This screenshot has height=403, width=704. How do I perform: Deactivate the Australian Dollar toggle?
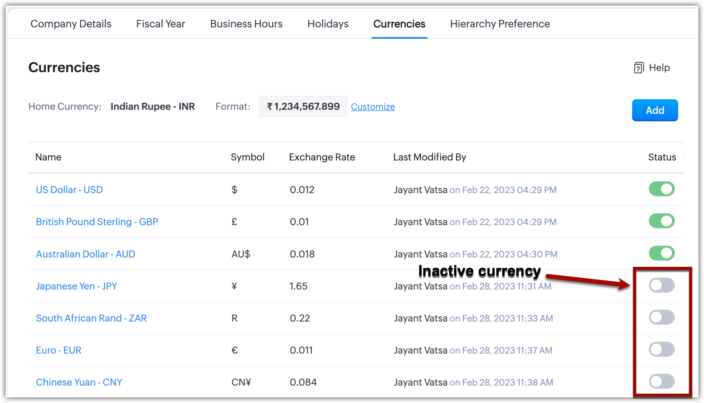661,253
